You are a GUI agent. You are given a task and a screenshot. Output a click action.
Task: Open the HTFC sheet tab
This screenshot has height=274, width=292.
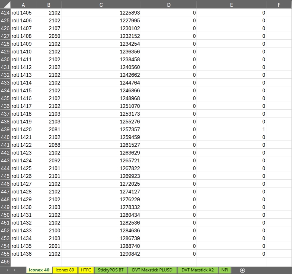86,270
